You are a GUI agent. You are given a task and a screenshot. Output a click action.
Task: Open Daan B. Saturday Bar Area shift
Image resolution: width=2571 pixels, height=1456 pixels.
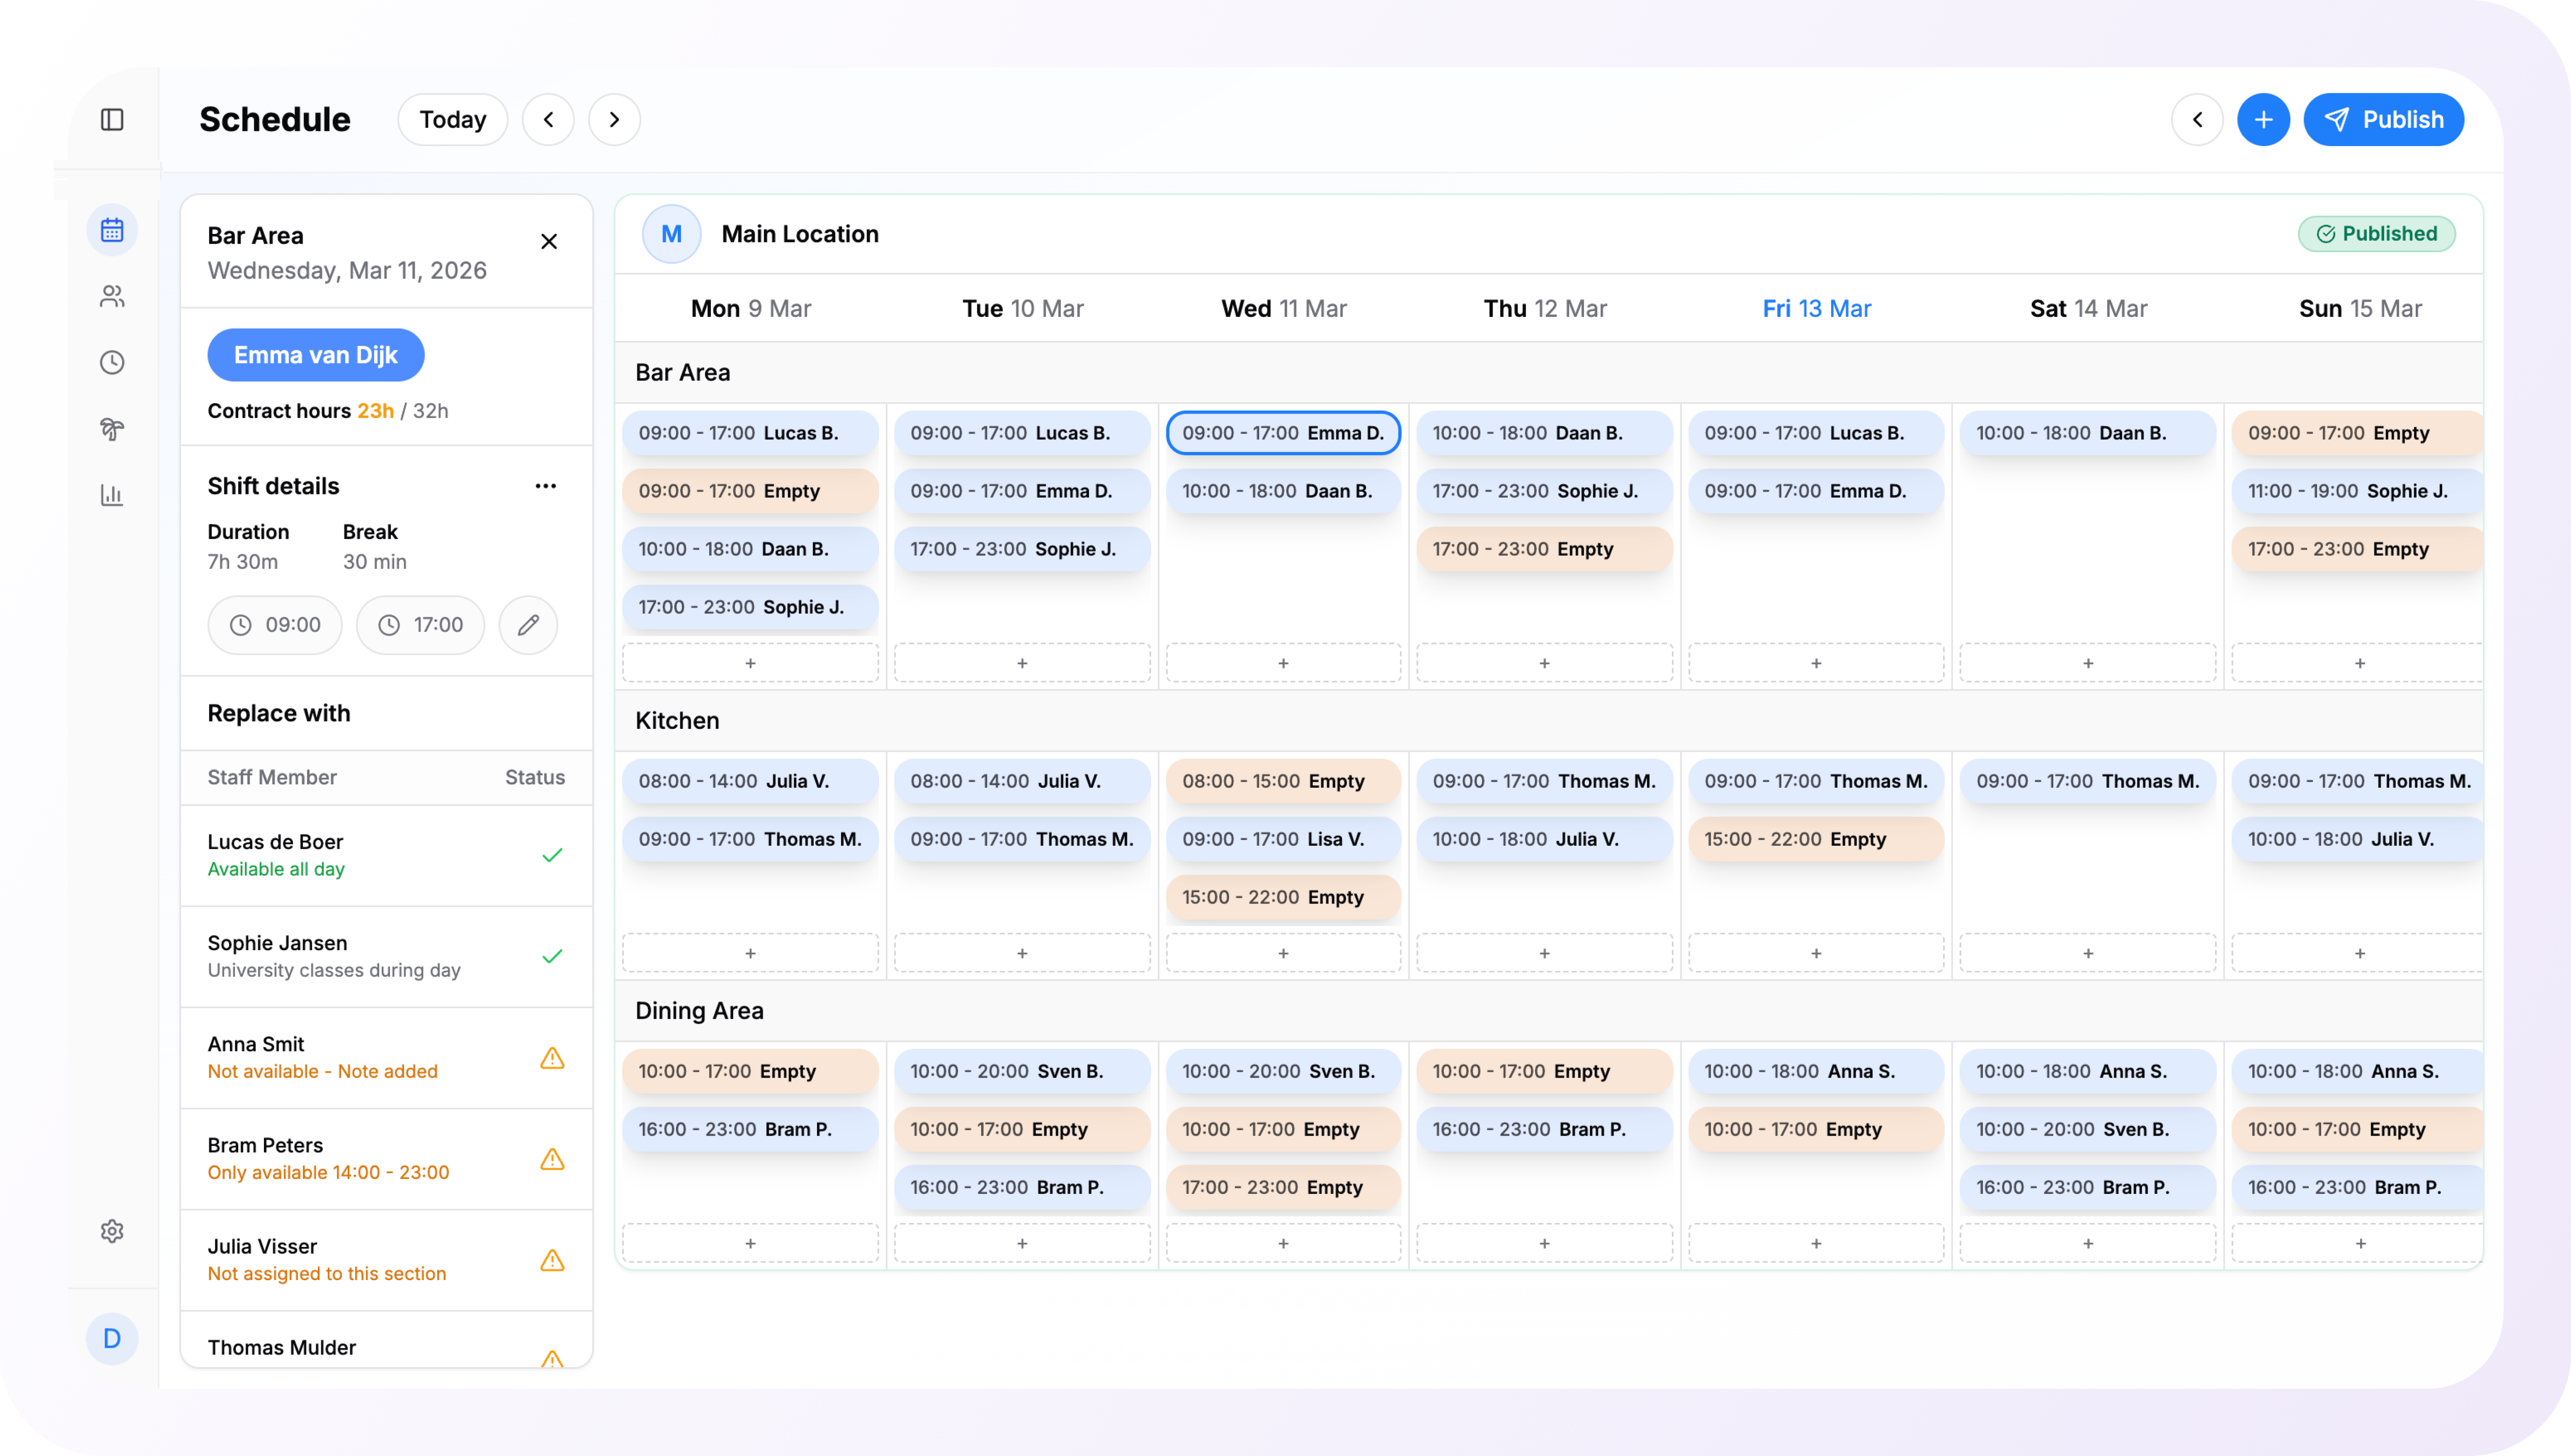pos(2088,433)
